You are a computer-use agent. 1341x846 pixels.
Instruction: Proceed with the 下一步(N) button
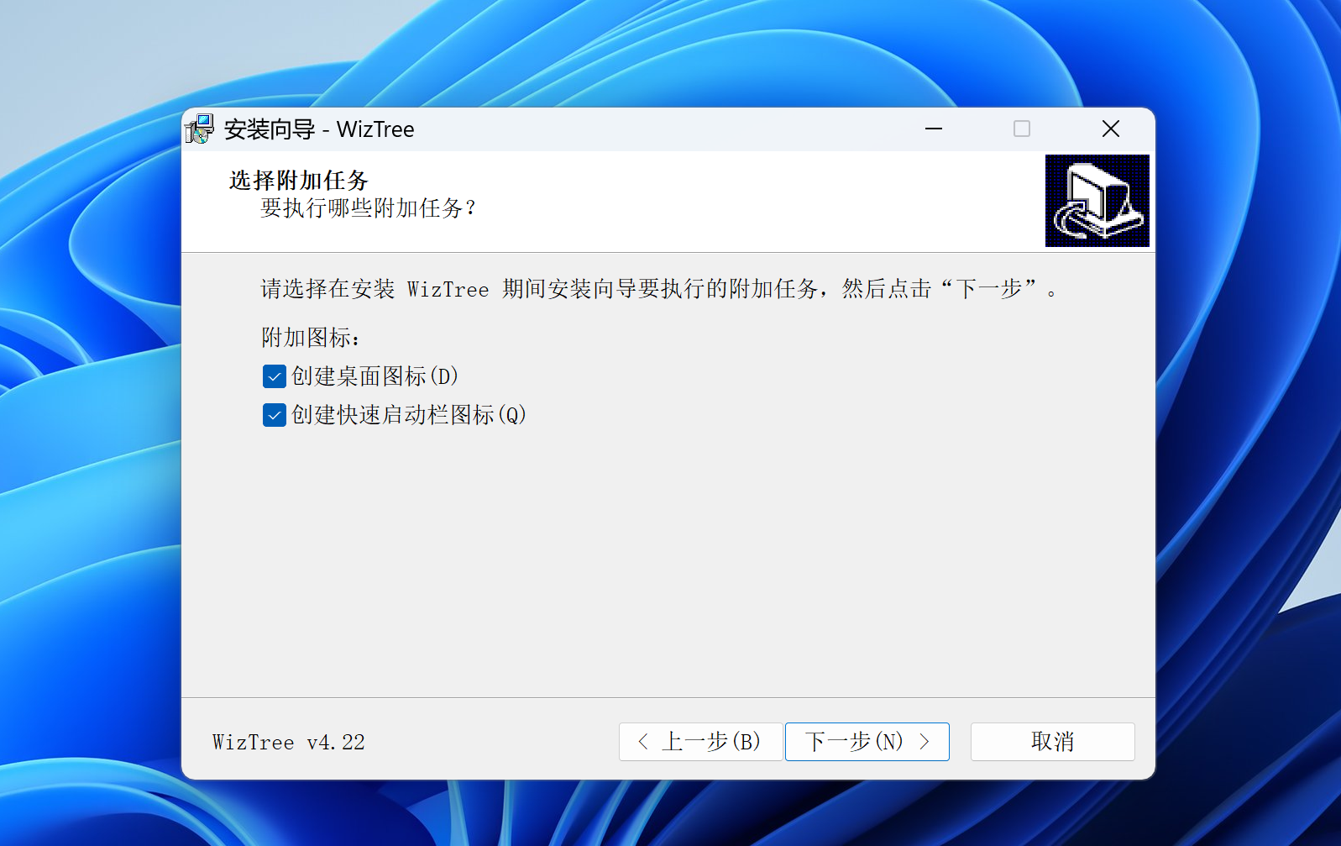(867, 742)
